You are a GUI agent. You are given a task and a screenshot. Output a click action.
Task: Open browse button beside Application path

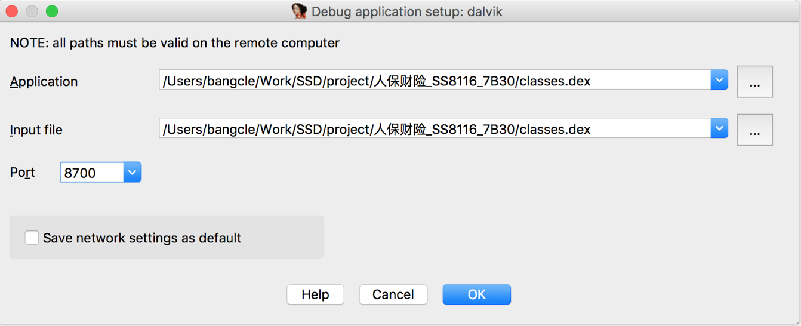point(754,82)
